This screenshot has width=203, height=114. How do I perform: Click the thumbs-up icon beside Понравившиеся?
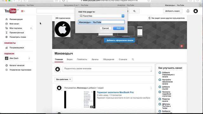click(x=7, y=48)
